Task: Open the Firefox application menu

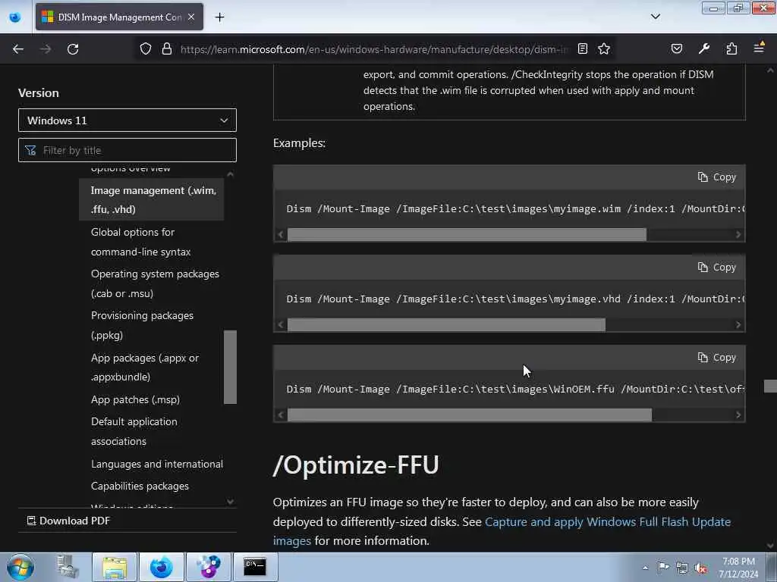Action: (x=759, y=48)
